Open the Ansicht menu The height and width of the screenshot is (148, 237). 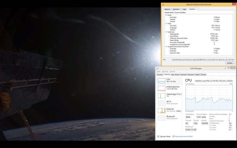172,72
